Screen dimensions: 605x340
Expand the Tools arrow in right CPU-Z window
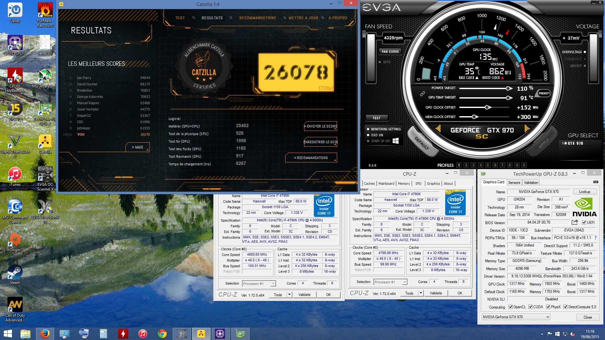click(420, 293)
